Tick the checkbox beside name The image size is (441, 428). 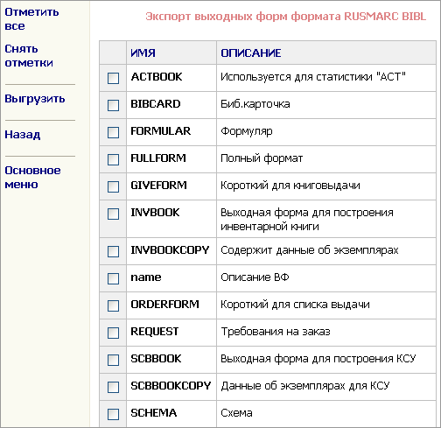113,278
